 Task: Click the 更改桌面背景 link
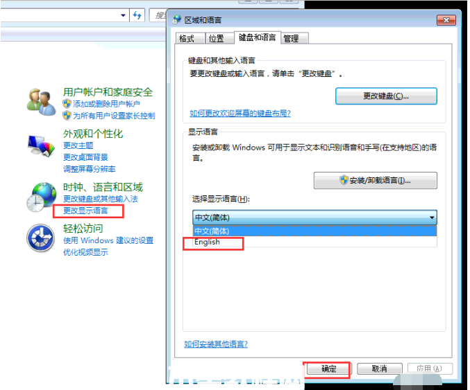click(85, 157)
